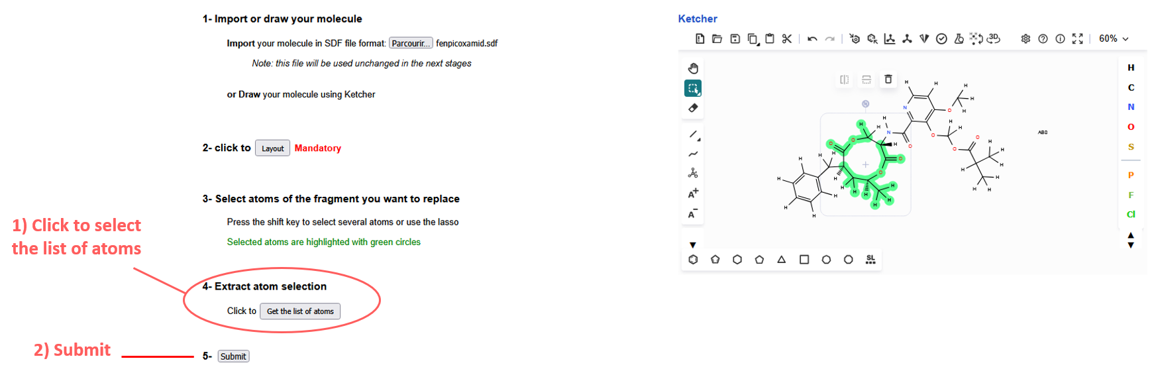
Task: Select Nitrogen atom from element bar
Action: tap(1131, 107)
